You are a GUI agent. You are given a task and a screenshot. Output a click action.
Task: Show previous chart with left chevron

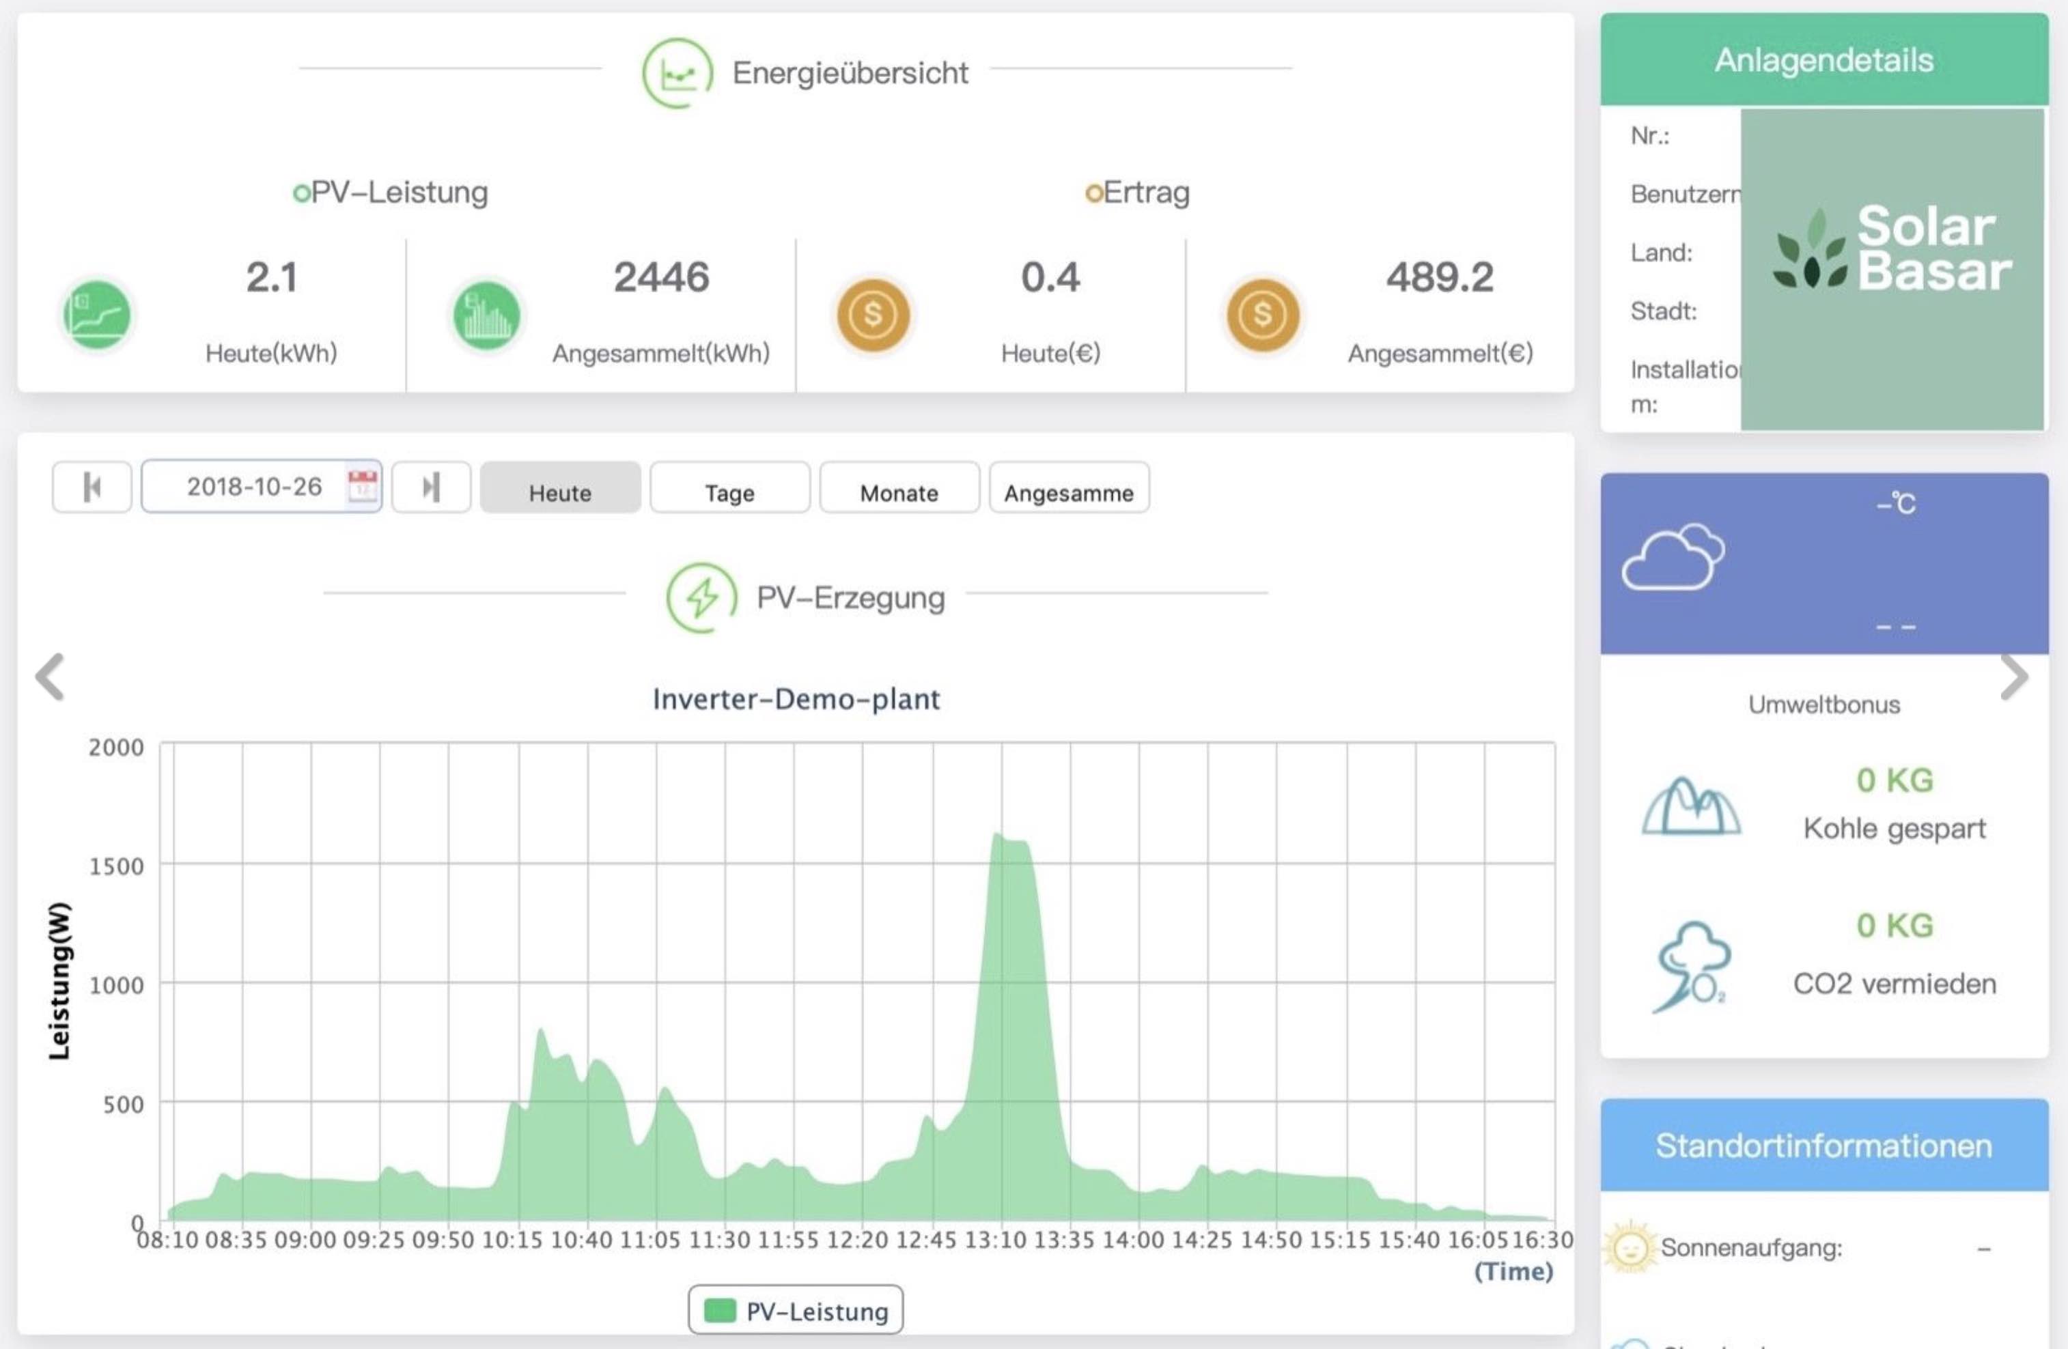tap(51, 677)
